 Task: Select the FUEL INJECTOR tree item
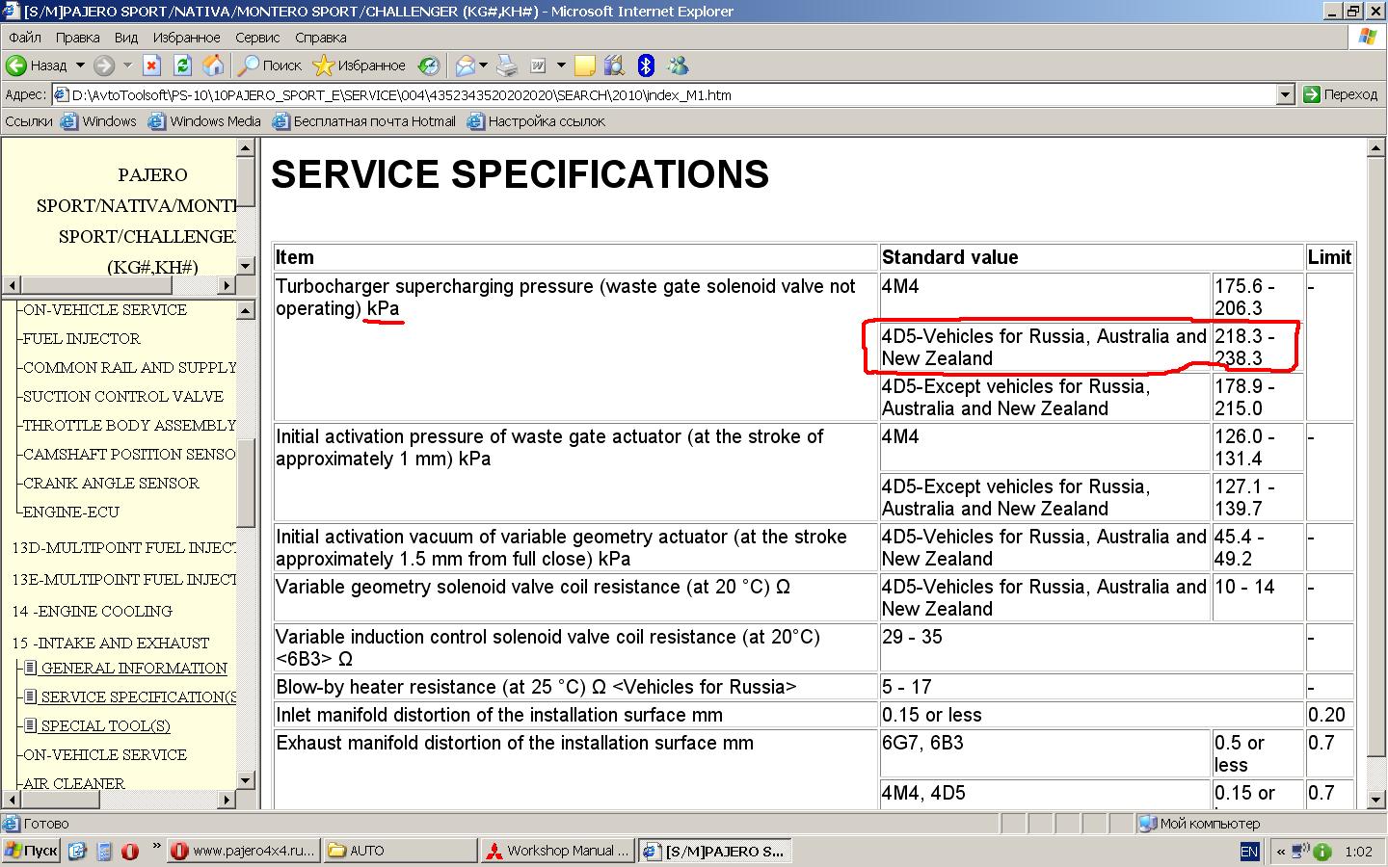82,338
